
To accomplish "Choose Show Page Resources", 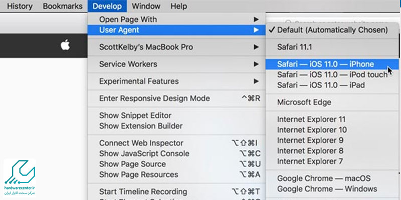I will tap(176, 174).
